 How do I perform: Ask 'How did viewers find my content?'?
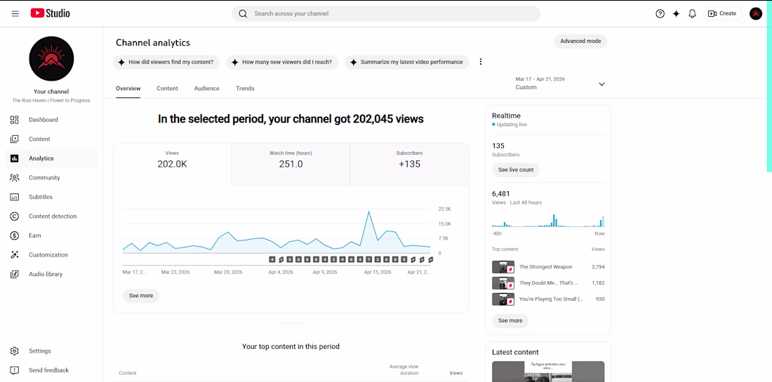(x=167, y=62)
